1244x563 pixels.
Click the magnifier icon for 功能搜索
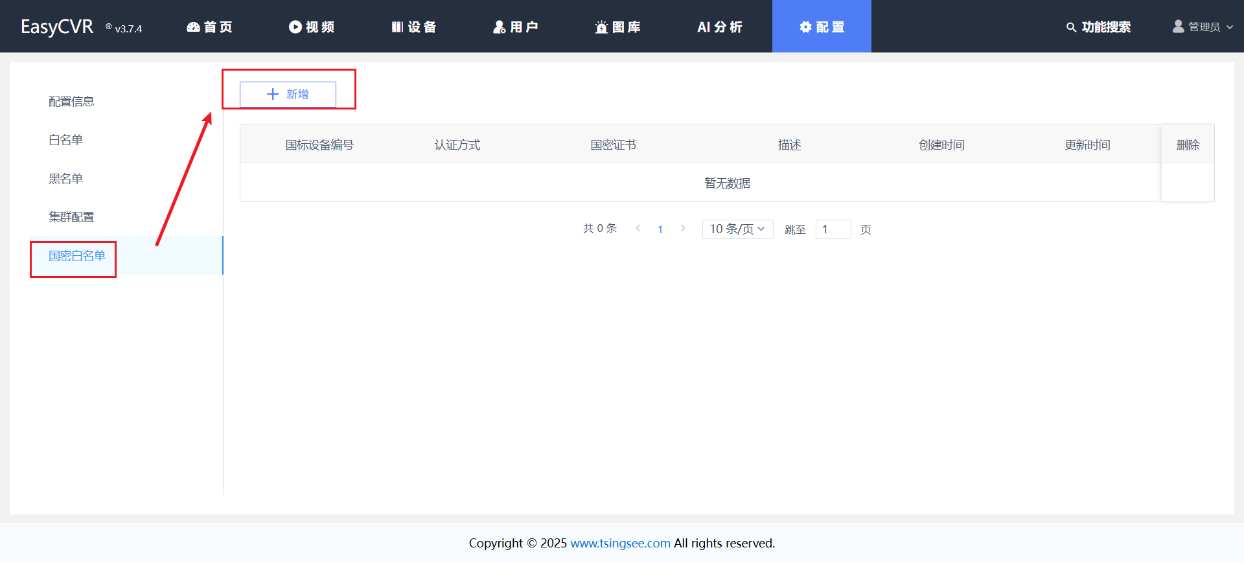(1071, 27)
